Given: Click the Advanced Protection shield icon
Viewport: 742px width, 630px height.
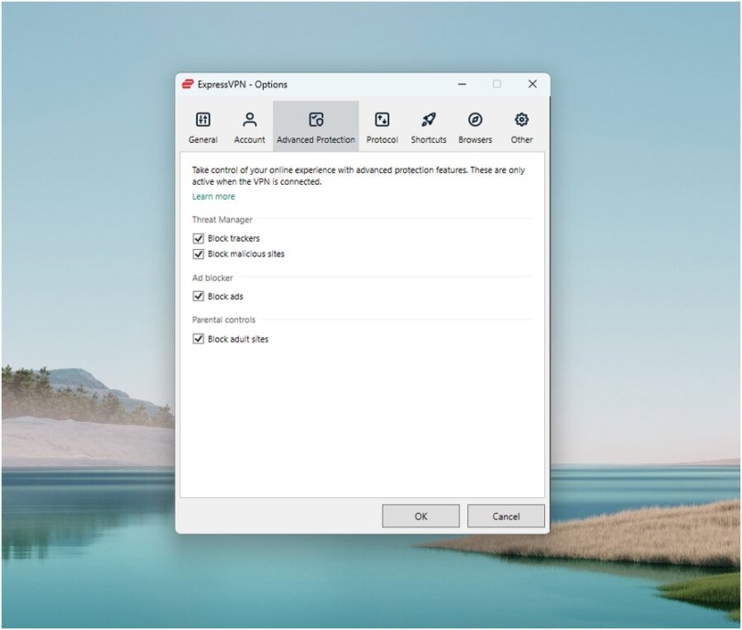Looking at the screenshot, I should 316,118.
